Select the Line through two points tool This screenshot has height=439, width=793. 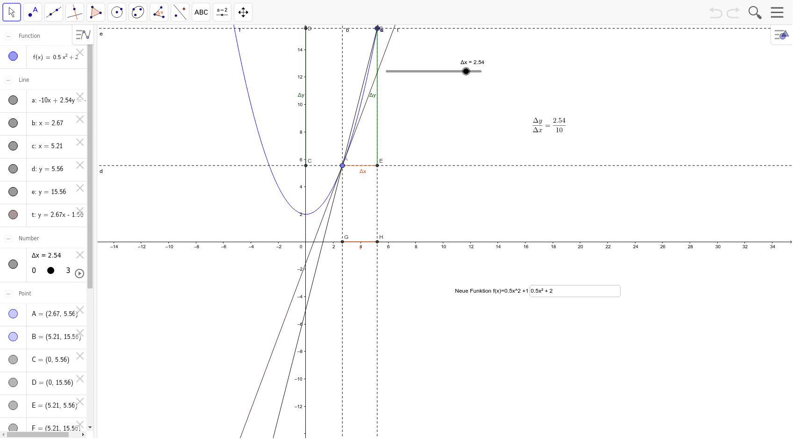[x=54, y=12]
